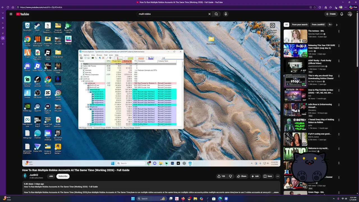Image resolution: width=359 pixels, height=202 pixels.
Task: Open The Actress - SNL thumbnail
Action: [295, 36]
